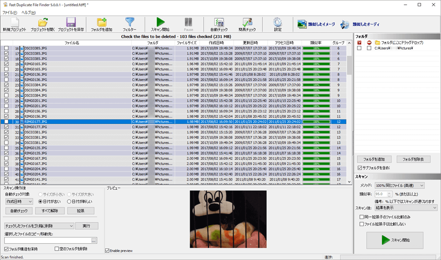Screen dimensions: 441x260
Task: Enable 空のフォルダを削除 checkbox
Action: pos(56,249)
